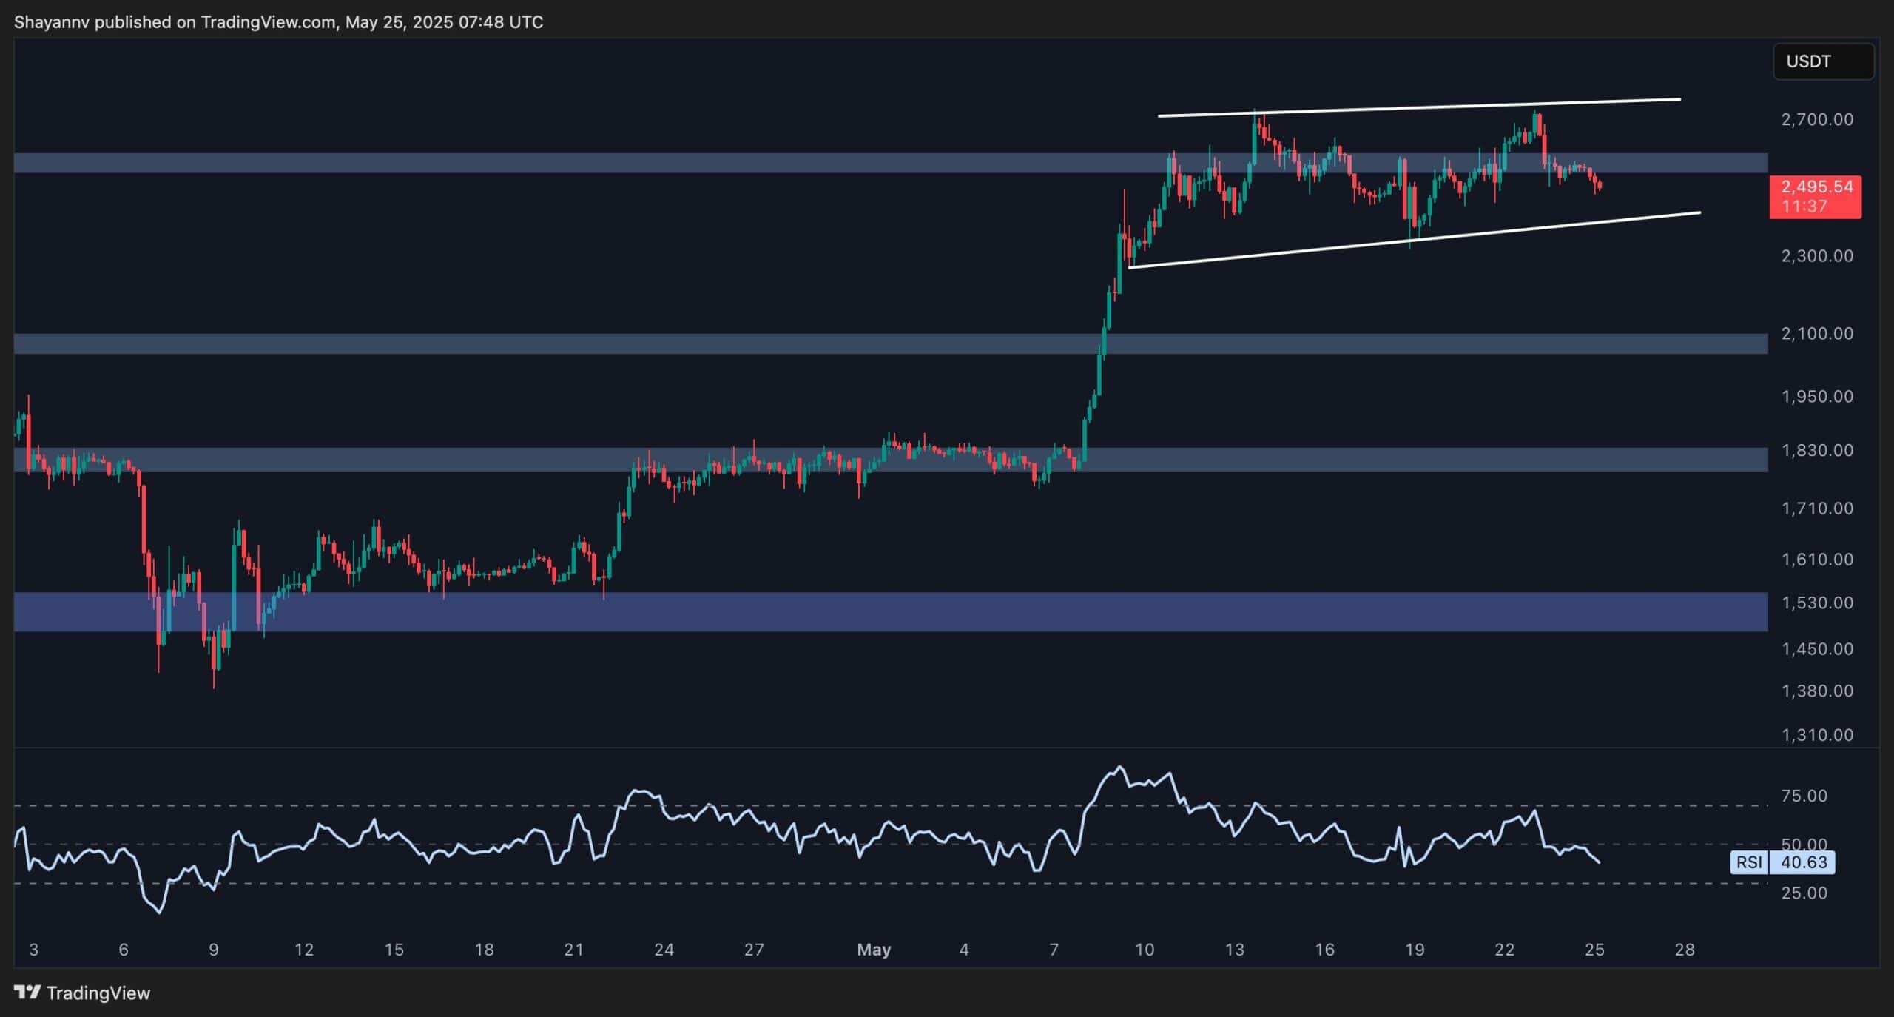
Task: Click the date 18 on the time axis
Action: tap(484, 950)
